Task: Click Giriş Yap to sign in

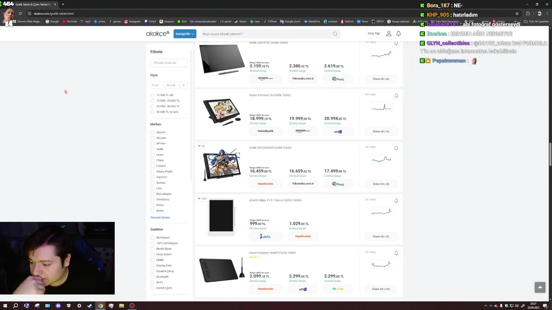Action: [374, 34]
